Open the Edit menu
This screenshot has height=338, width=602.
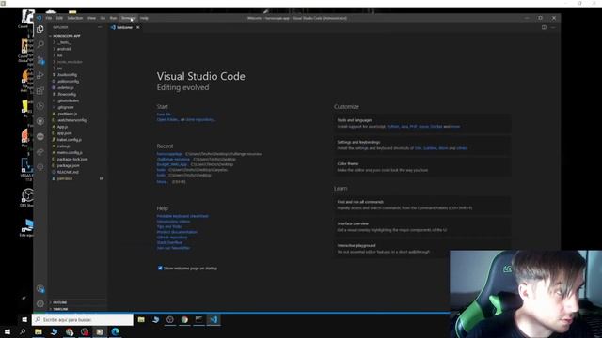click(59, 18)
